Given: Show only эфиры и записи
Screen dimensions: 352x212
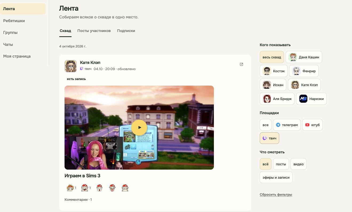Looking at the screenshot, I should pos(276,177).
